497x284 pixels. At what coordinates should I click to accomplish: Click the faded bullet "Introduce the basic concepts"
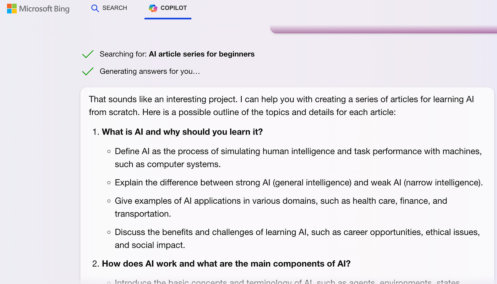coord(287,282)
